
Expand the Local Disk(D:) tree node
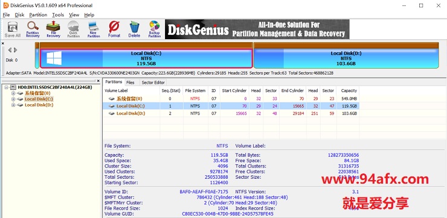[13, 105]
